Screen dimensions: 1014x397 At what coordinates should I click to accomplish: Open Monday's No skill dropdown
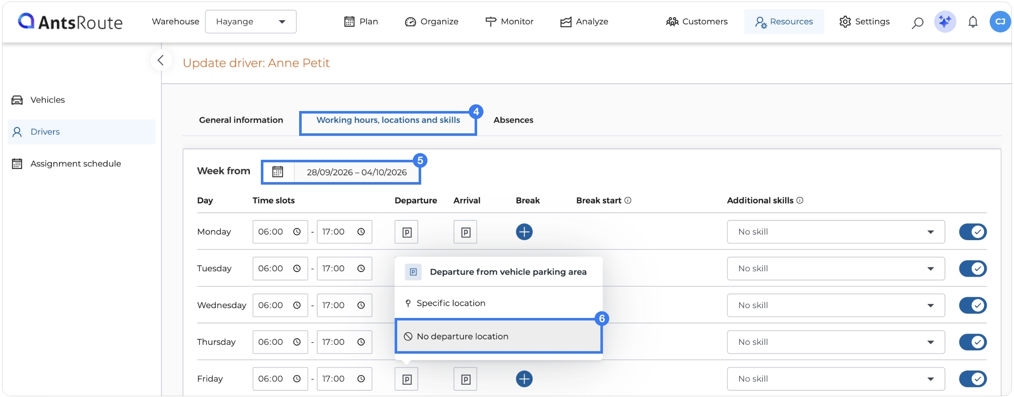[x=836, y=232]
